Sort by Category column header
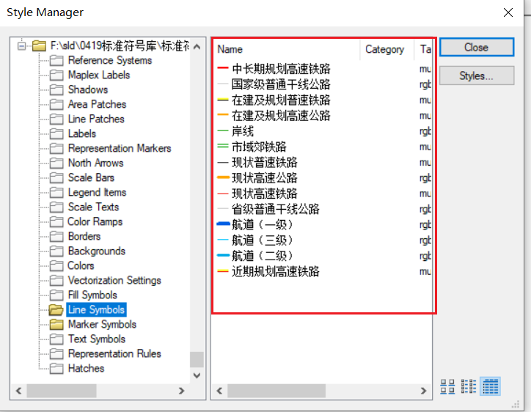Screen dimensions: 531x412 coord(387,49)
